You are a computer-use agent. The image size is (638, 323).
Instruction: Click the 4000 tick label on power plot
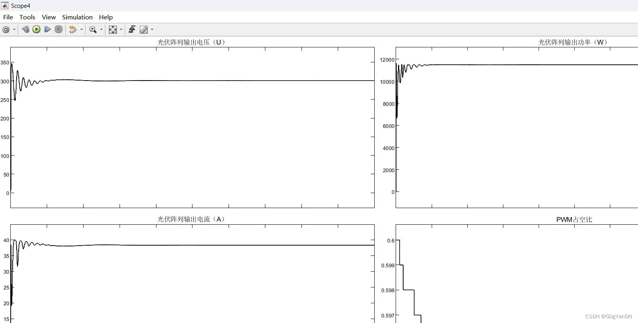pos(389,148)
